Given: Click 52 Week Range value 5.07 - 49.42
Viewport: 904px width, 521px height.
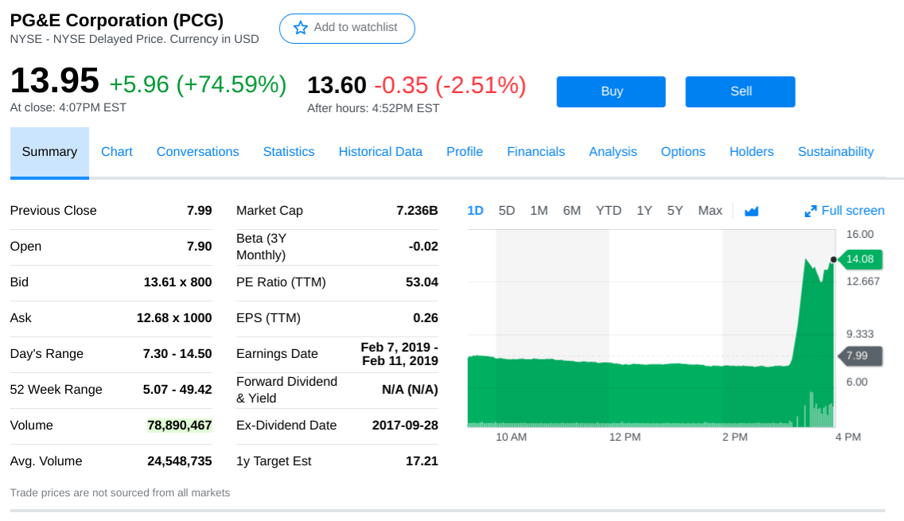Looking at the screenshot, I should [177, 390].
